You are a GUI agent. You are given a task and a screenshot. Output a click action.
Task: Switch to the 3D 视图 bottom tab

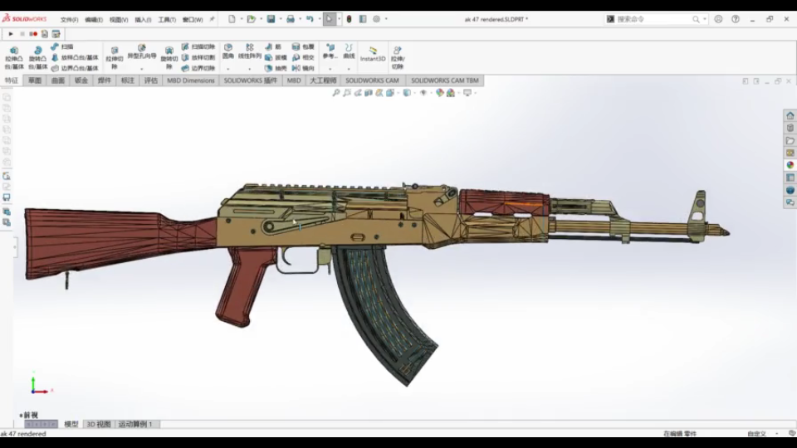98,424
